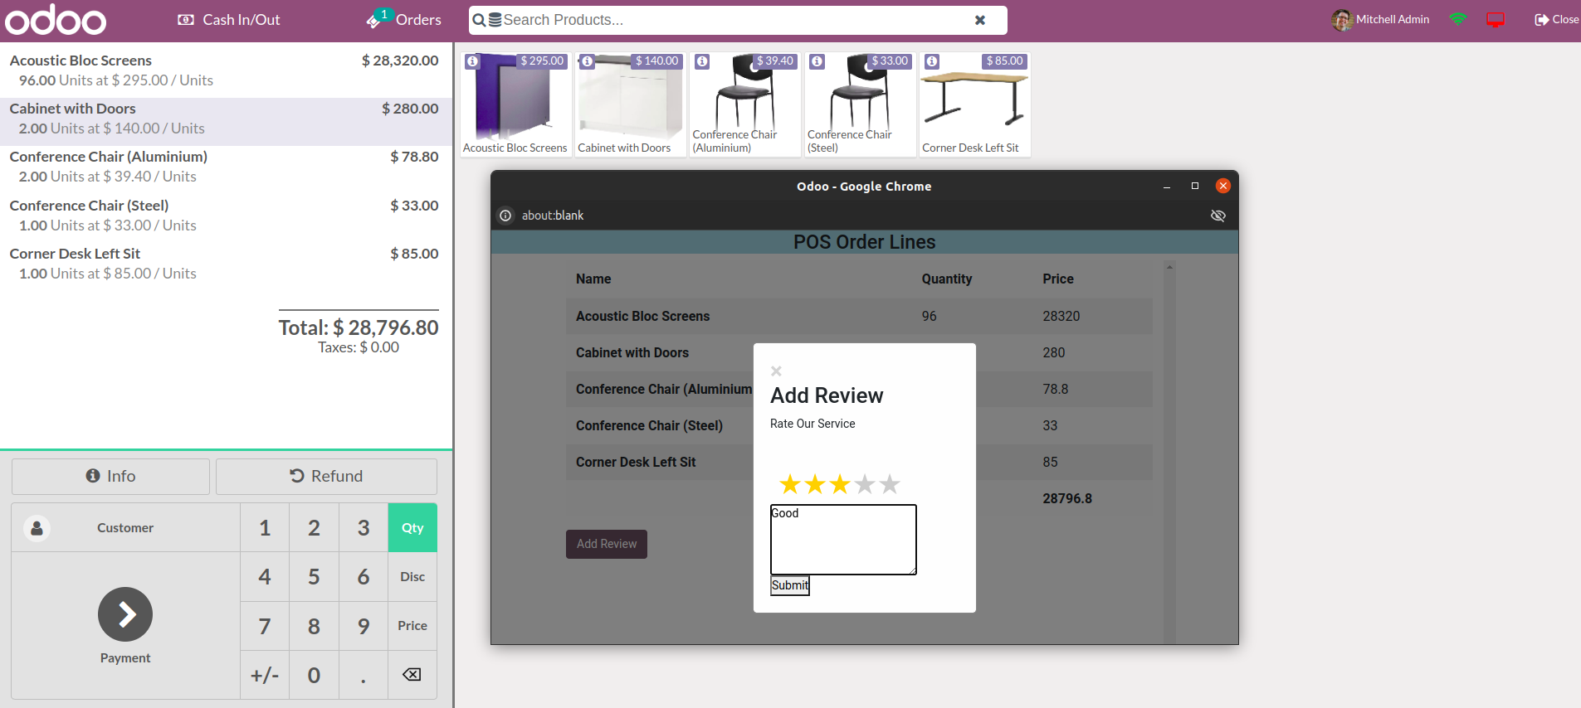Open info for Conference Chair (Steel) product card

817,61
